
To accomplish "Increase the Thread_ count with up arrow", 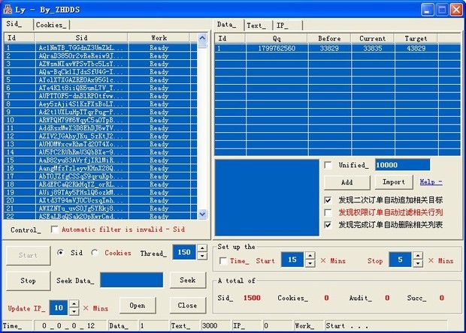I will [x=201, y=250].
